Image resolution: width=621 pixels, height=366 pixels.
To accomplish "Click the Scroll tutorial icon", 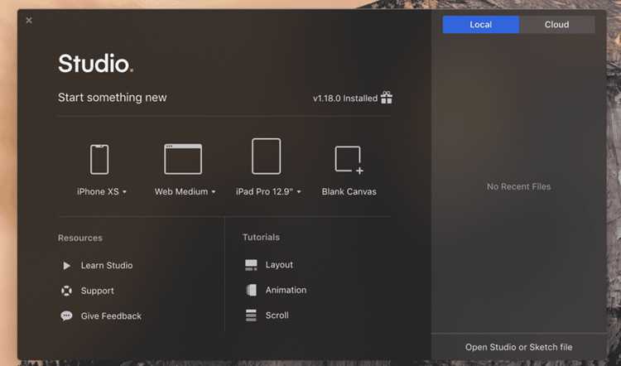I will (251, 315).
